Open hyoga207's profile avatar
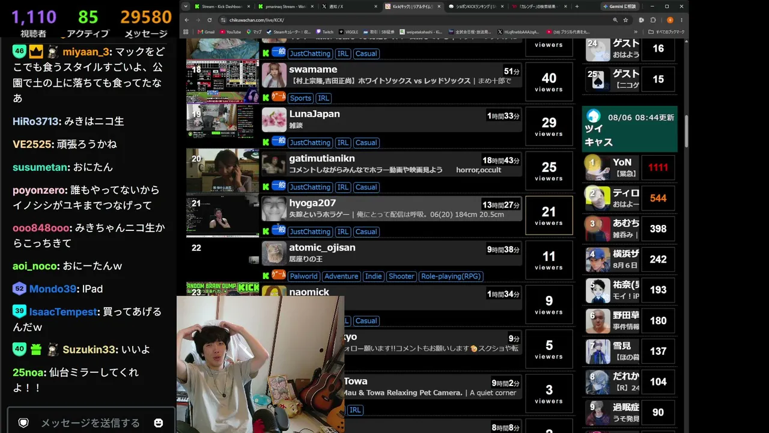This screenshot has width=769, height=433. click(274, 209)
